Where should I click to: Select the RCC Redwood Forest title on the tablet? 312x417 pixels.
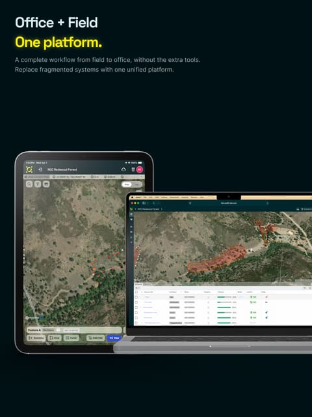62,169
